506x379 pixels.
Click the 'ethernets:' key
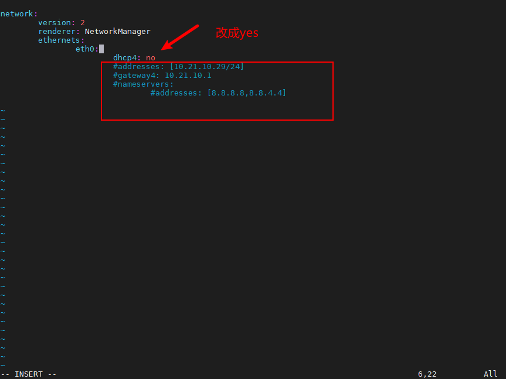click(x=62, y=40)
